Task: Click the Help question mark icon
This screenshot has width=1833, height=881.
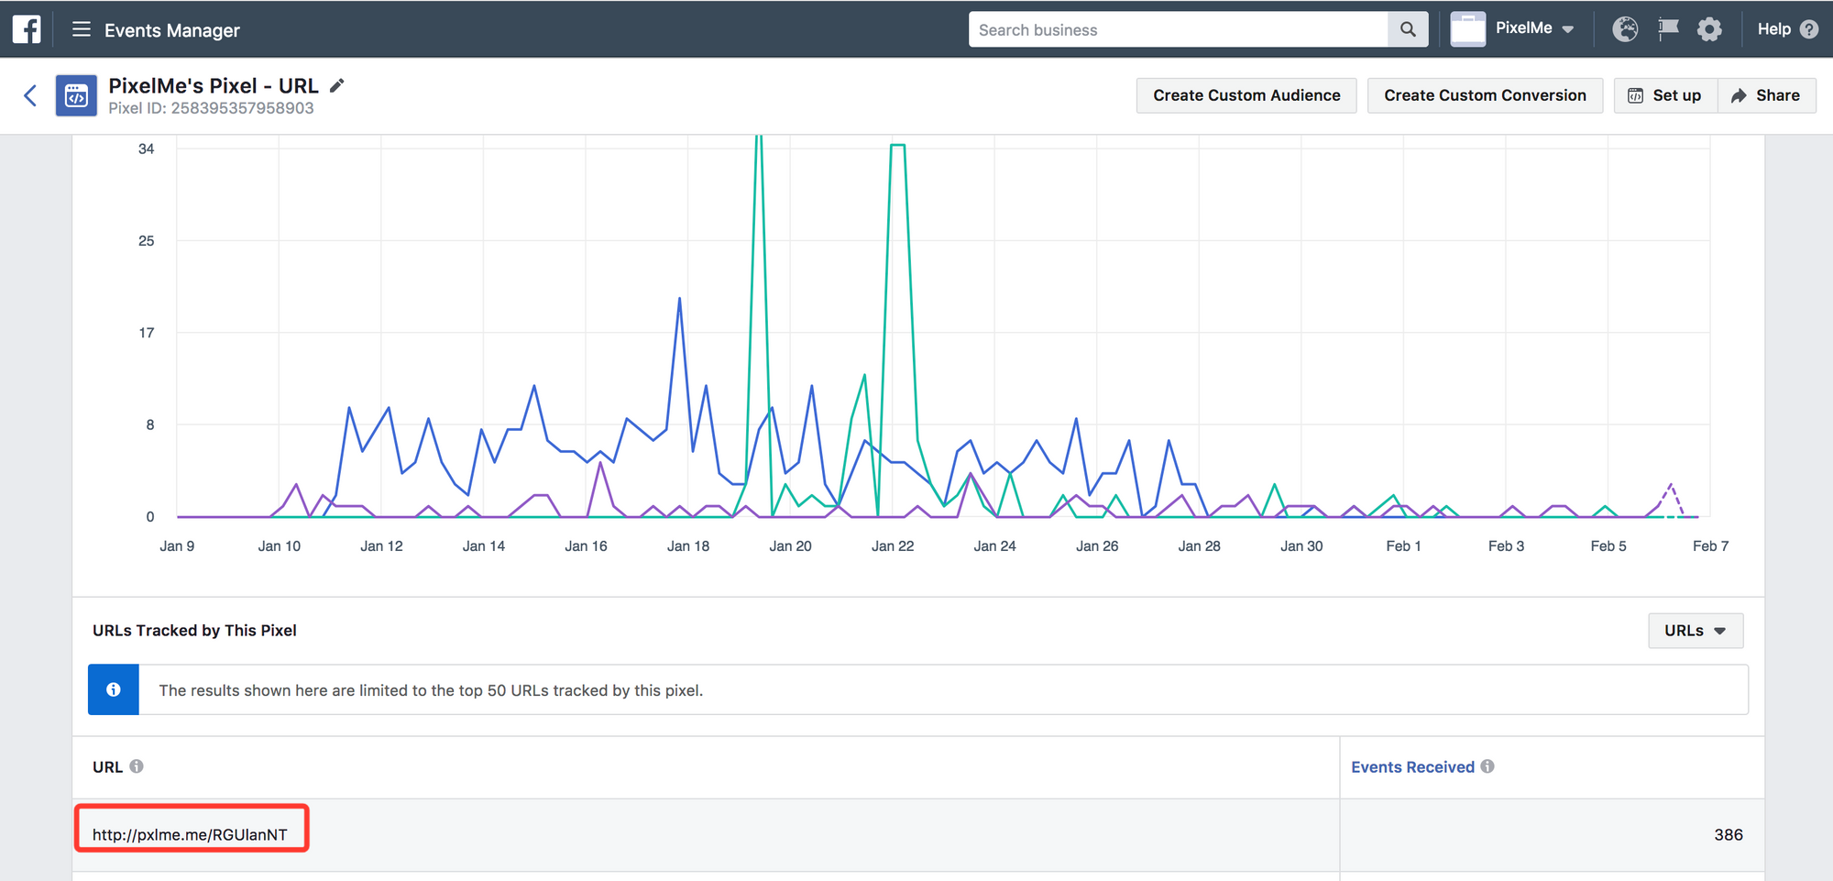Action: tap(1809, 29)
